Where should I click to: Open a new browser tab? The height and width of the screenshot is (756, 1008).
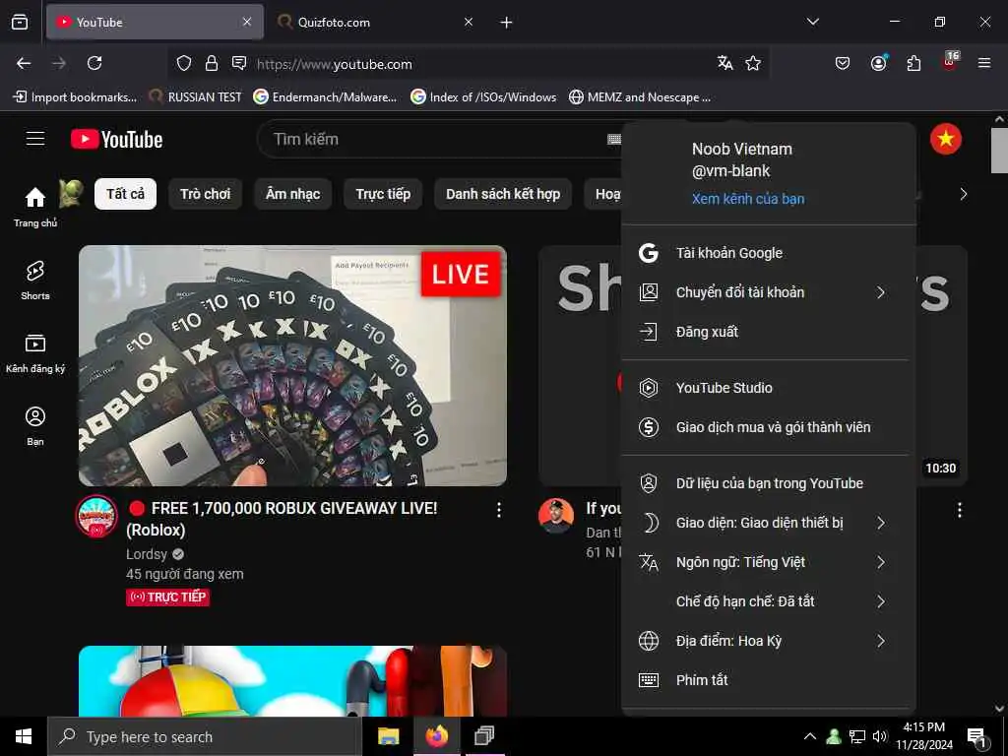tap(506, 23)
